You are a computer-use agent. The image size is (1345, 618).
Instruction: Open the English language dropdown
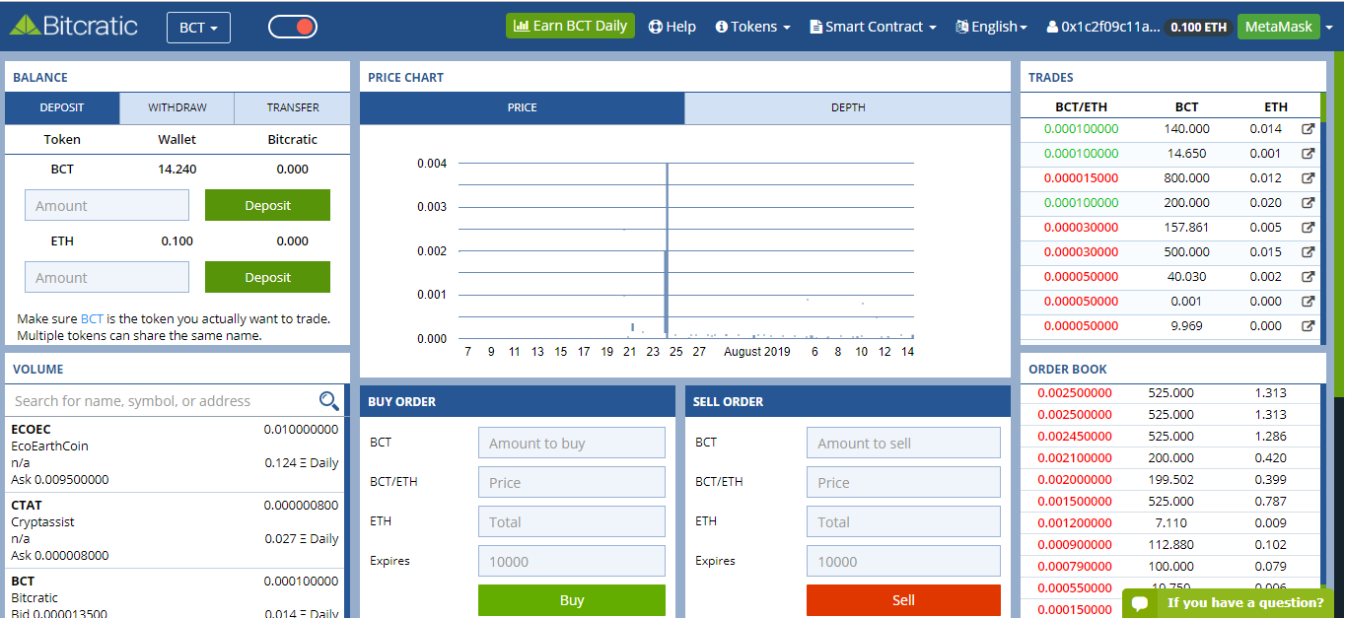tap(991, 27)
